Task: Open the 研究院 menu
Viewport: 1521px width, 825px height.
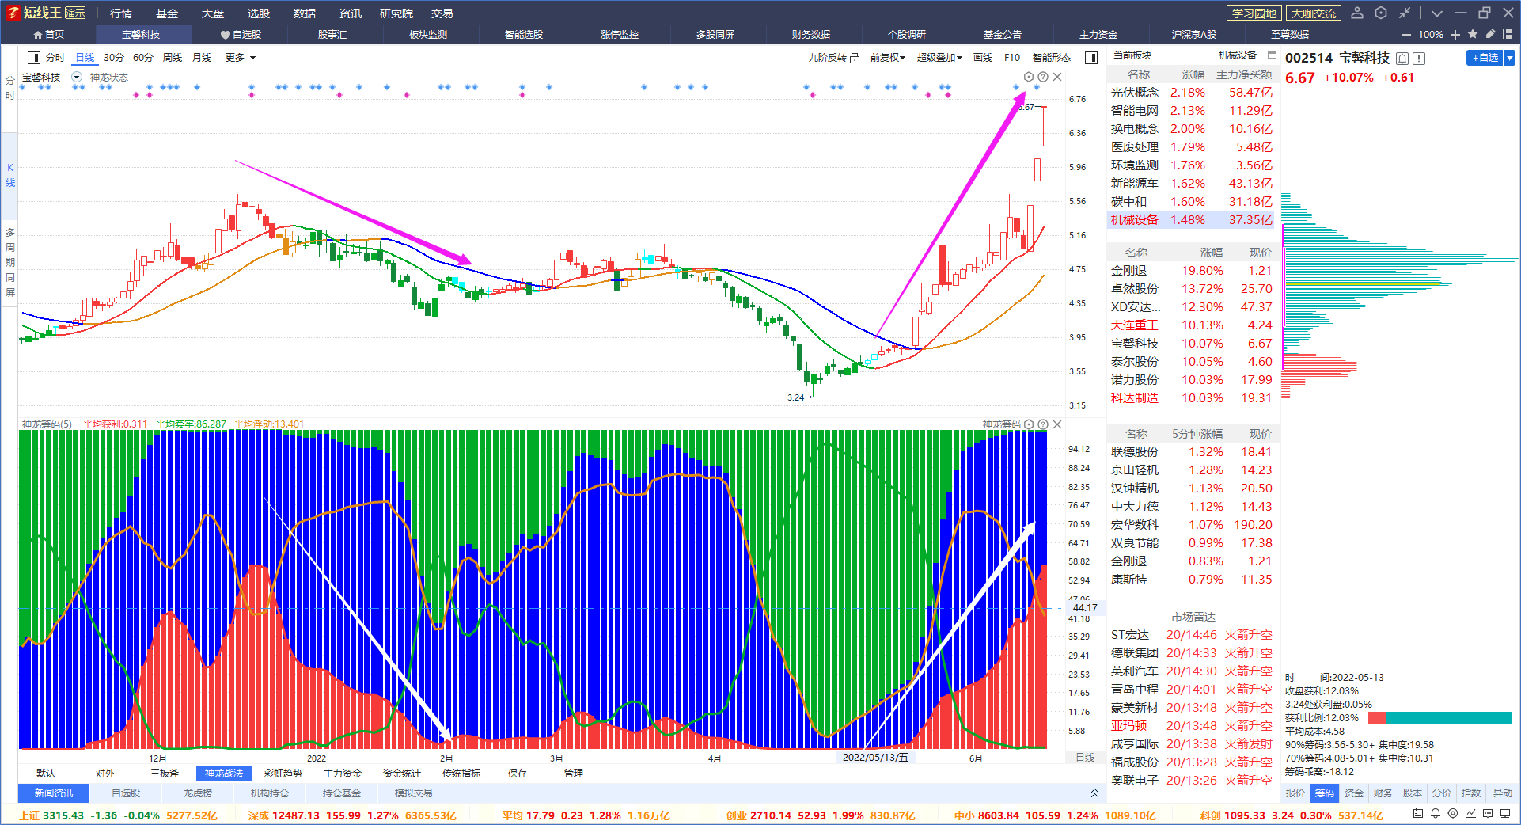Action: 396,13
